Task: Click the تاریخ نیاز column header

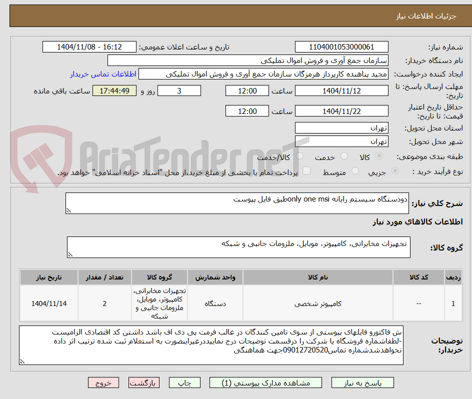Action: 49,277
